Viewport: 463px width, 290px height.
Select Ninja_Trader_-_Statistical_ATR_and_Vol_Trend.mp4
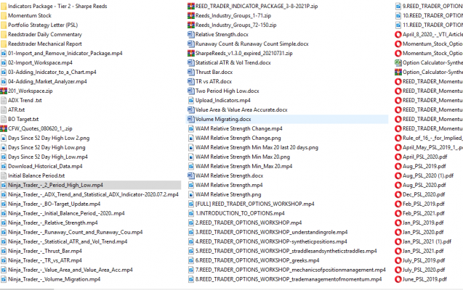pyautogui.click(x=68, y=241)
